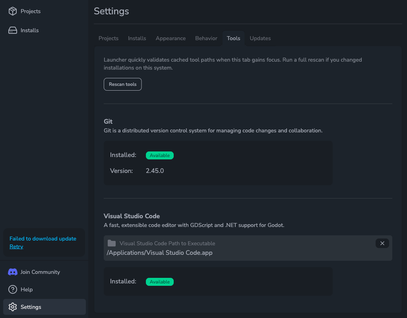The image size is (407, 318).
Task: Select the Tools tab
Action: point(233,38)
